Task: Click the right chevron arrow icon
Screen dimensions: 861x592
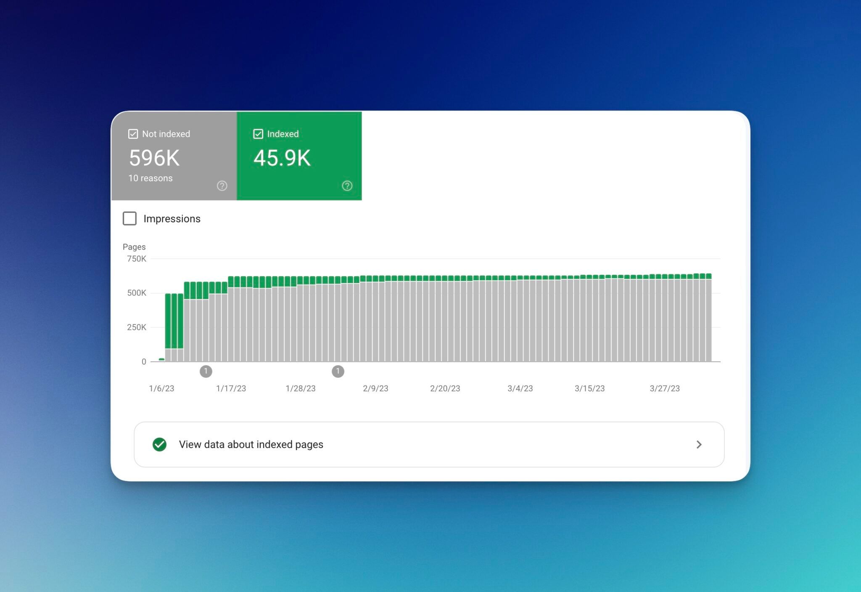Action: [699, 444]
